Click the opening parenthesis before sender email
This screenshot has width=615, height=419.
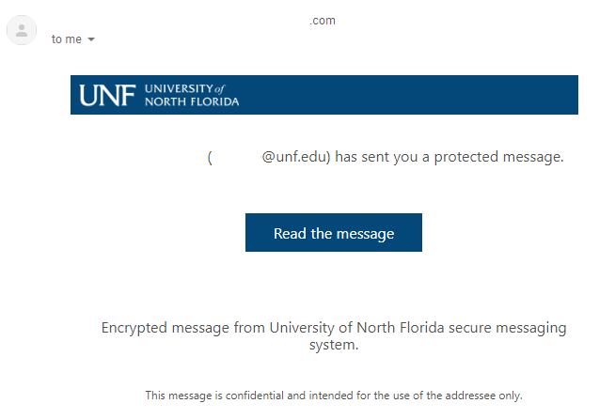coord(210,157)
